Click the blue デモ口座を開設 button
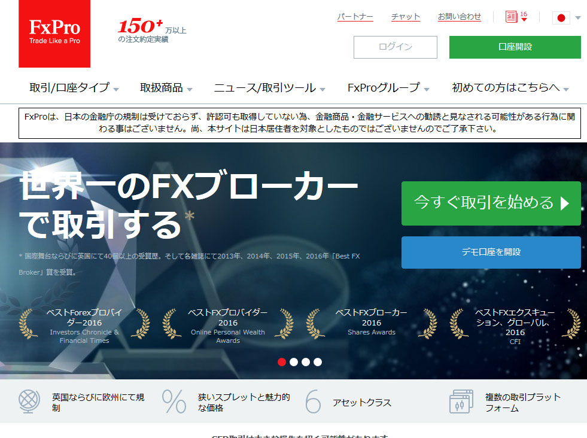 (x=491, y=253)
